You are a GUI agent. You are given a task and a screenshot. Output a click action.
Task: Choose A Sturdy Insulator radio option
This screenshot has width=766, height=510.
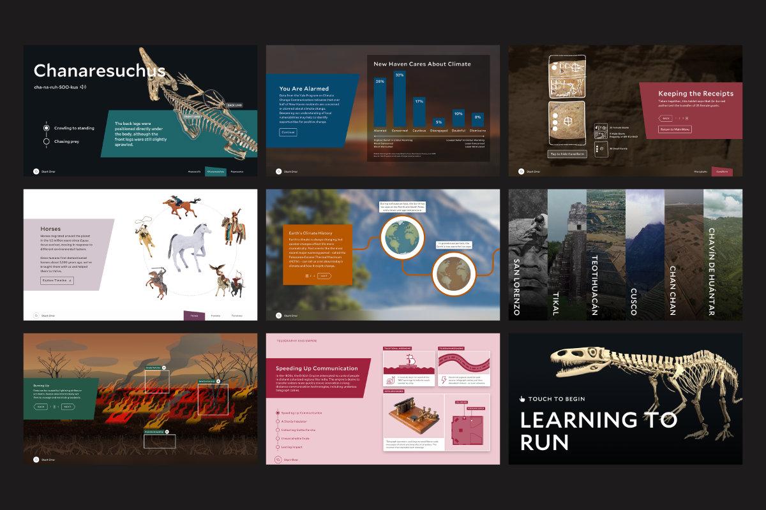[278, 421]
